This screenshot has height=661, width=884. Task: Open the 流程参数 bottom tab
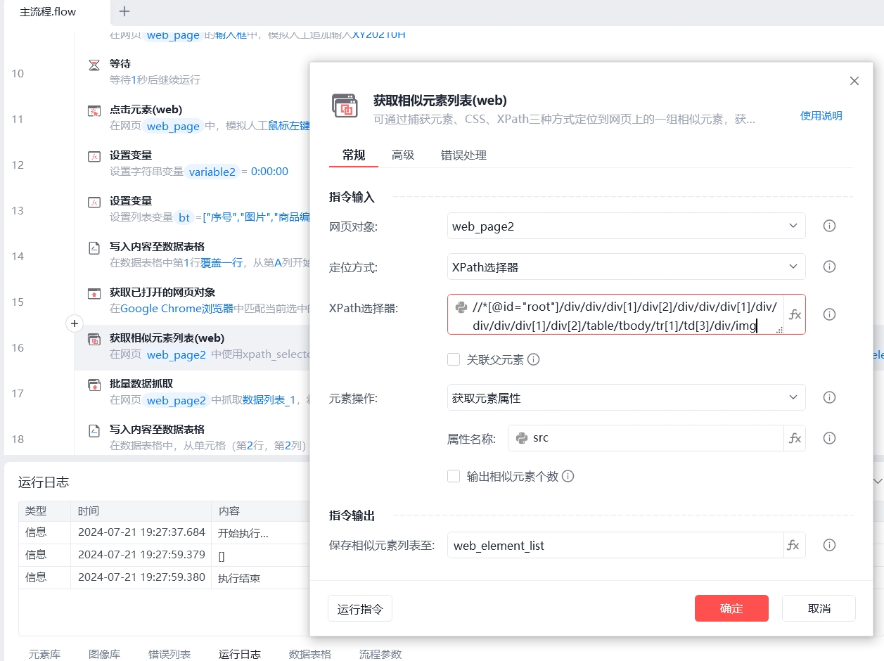(x=380, y=654)
